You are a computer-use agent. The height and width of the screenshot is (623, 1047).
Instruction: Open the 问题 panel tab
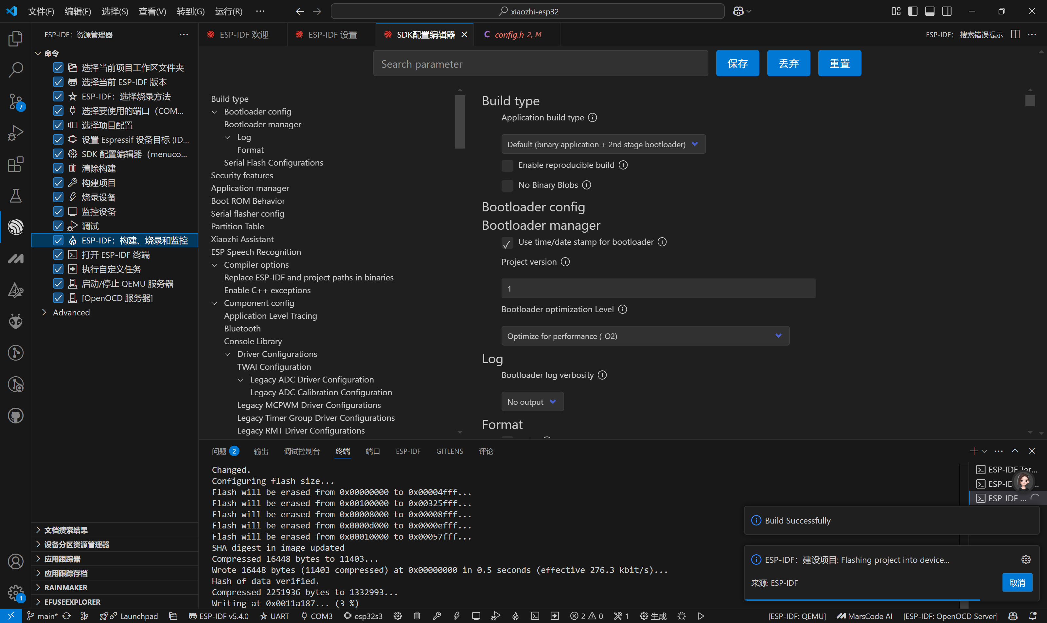click(x=219, y=451)
